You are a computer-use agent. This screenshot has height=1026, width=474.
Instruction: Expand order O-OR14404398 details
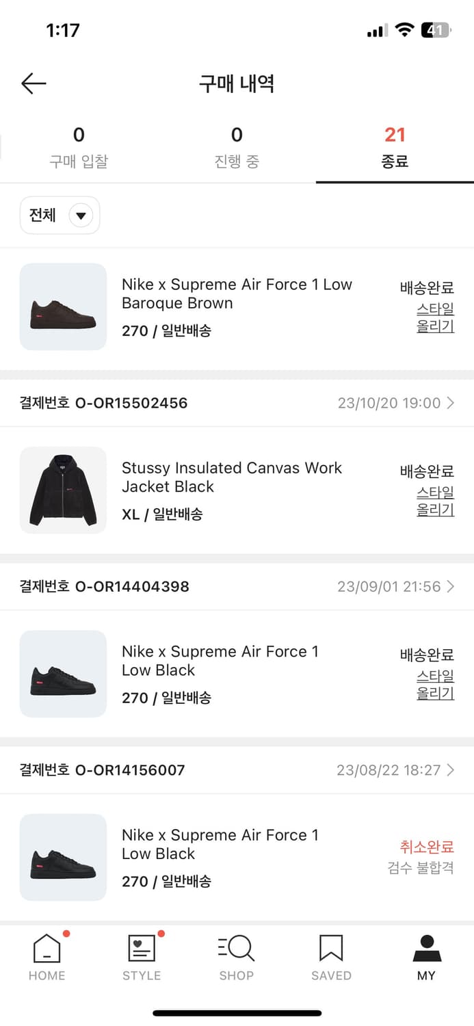coord(450,586)
